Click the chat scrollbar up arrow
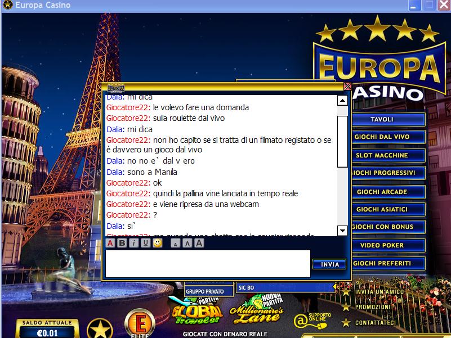This screenshot has height=338, width=451. pos(342,101)
